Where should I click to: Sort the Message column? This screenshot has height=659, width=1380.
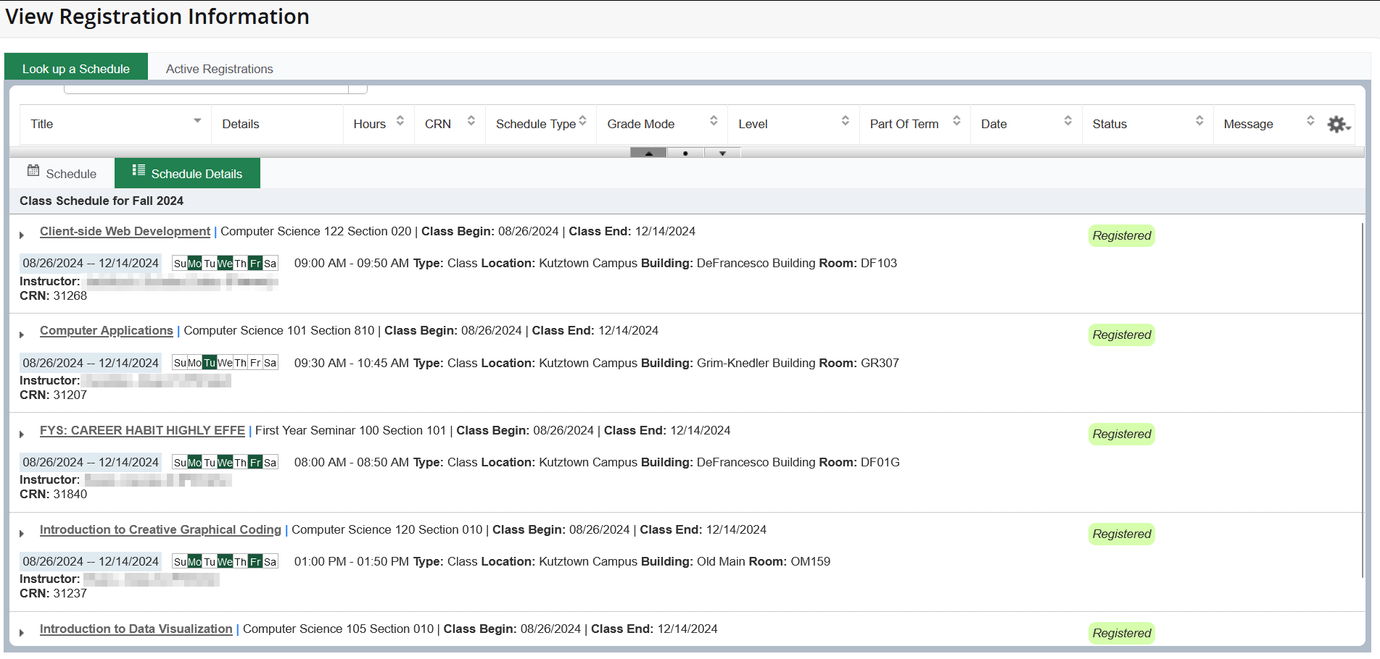coord(1310,121)
